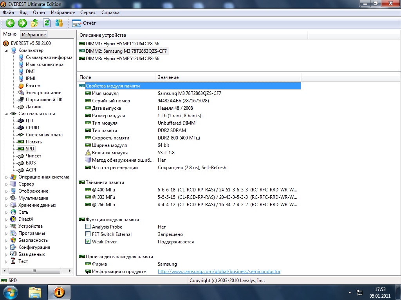Select the BIOS chip icon item
Viewport: 401px width, 300px height.
point(21,163)
